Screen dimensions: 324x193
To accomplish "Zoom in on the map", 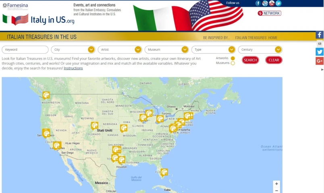I will click(x=276, y=184).
